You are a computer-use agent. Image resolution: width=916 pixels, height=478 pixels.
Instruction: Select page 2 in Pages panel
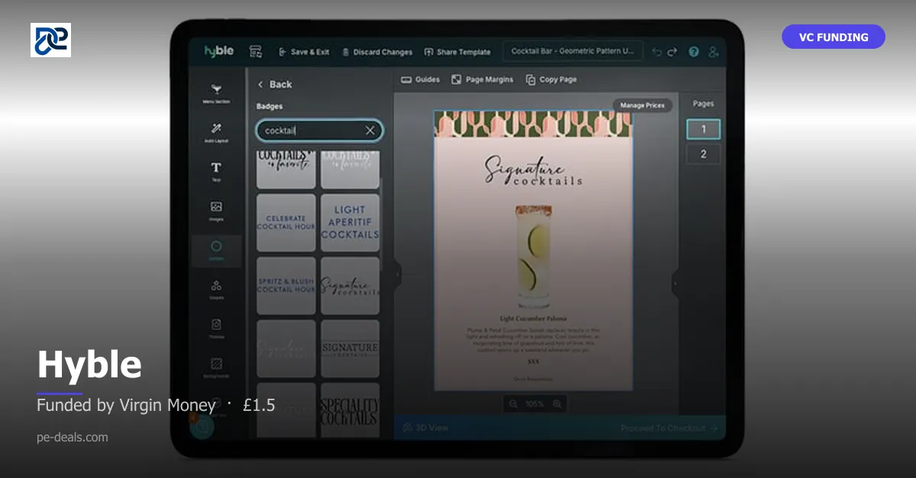click(703, 154)
